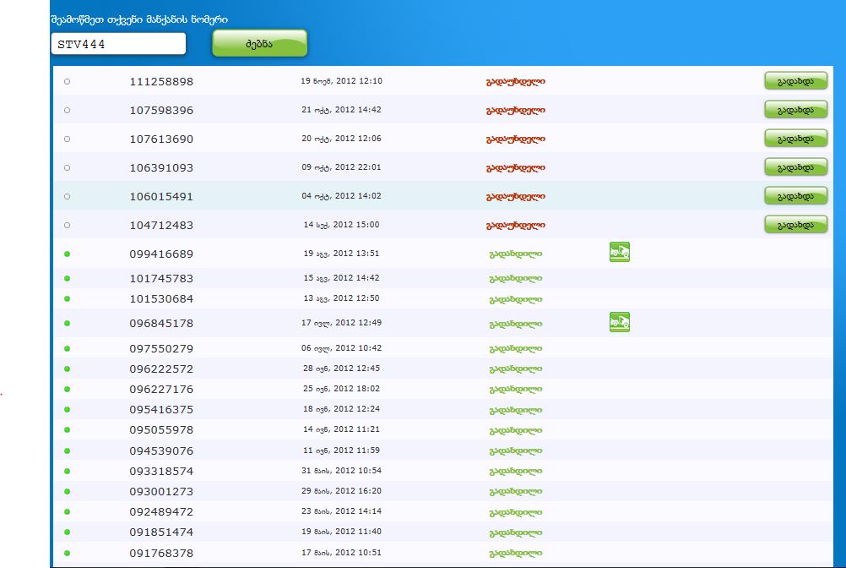Screen dimensions: 846x568
Task: Click the date ending 2012 18:02
Action: (342, 389)
